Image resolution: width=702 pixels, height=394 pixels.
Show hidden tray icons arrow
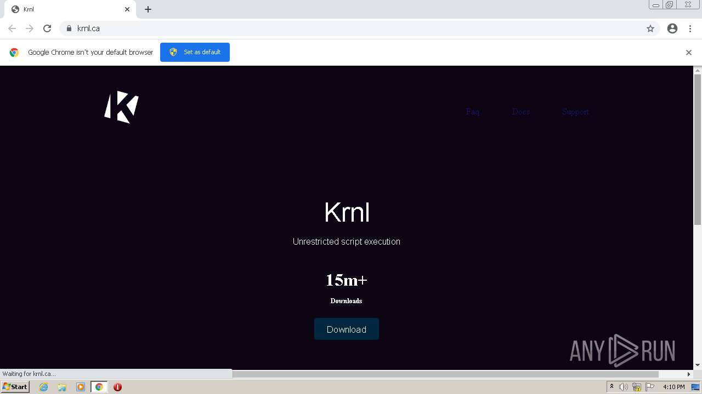(612, 387)
